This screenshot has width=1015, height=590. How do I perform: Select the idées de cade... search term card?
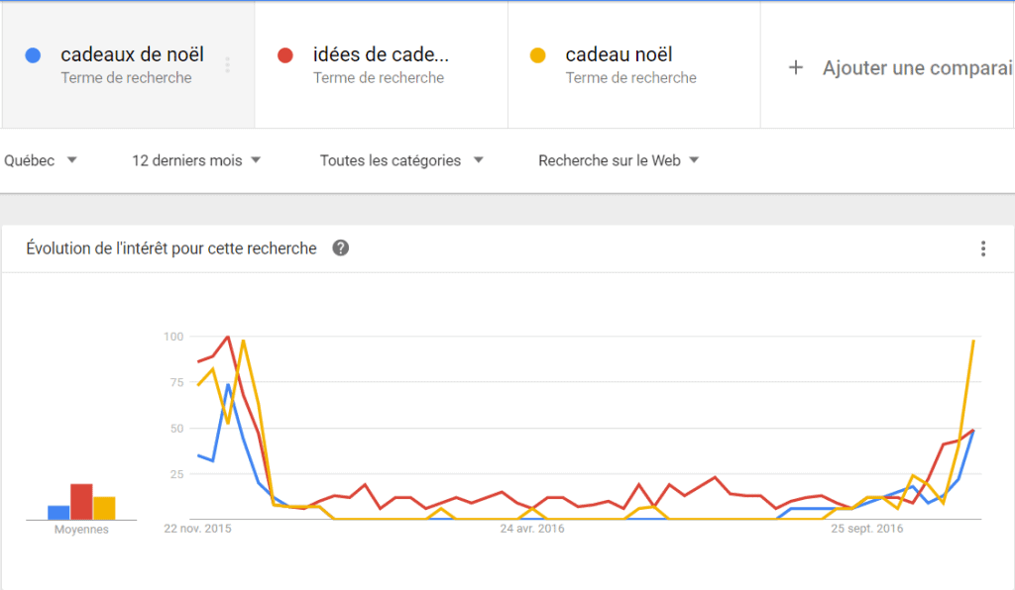(382, 64)
